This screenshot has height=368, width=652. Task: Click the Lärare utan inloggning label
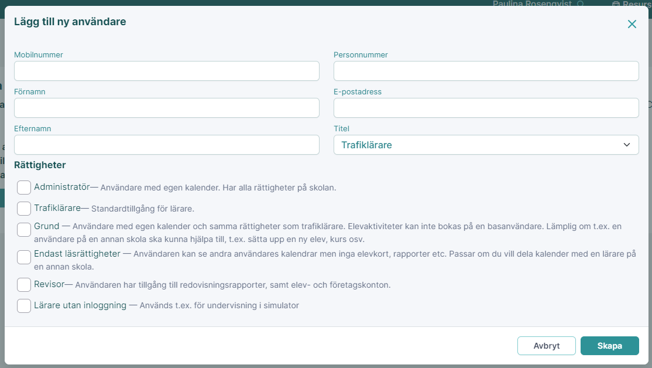click(80, 305)
